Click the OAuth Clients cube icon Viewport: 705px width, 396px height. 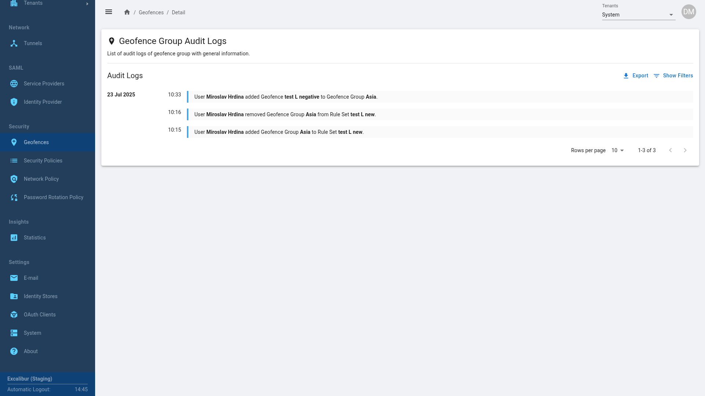point(14,315)
